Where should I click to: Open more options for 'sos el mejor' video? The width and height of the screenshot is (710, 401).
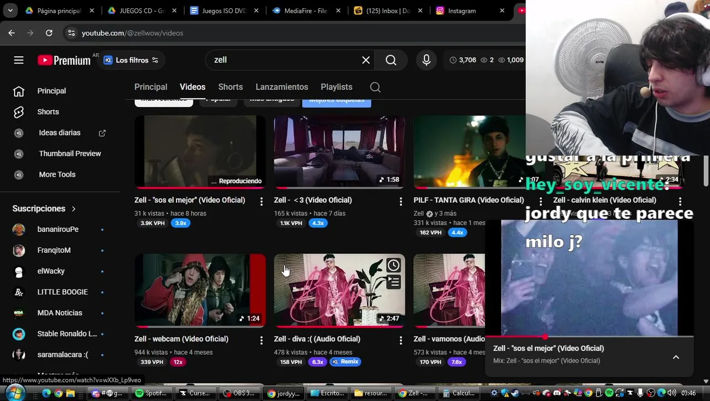click(x=261, y=202)
